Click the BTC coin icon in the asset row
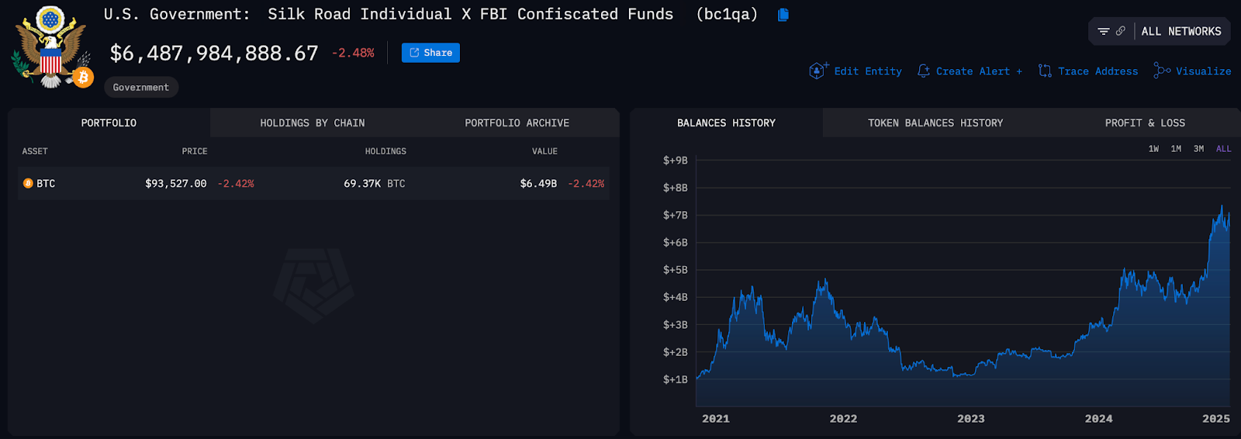This screenshot has width=1241, height=439. pos(28,184)
